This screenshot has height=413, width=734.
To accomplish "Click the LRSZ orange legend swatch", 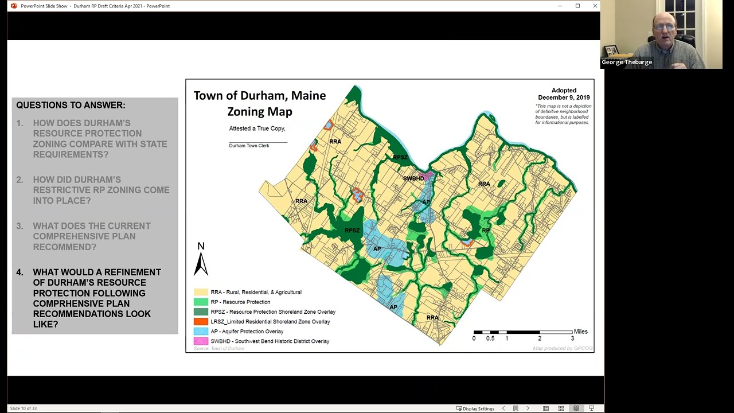I will coord(201,321).
